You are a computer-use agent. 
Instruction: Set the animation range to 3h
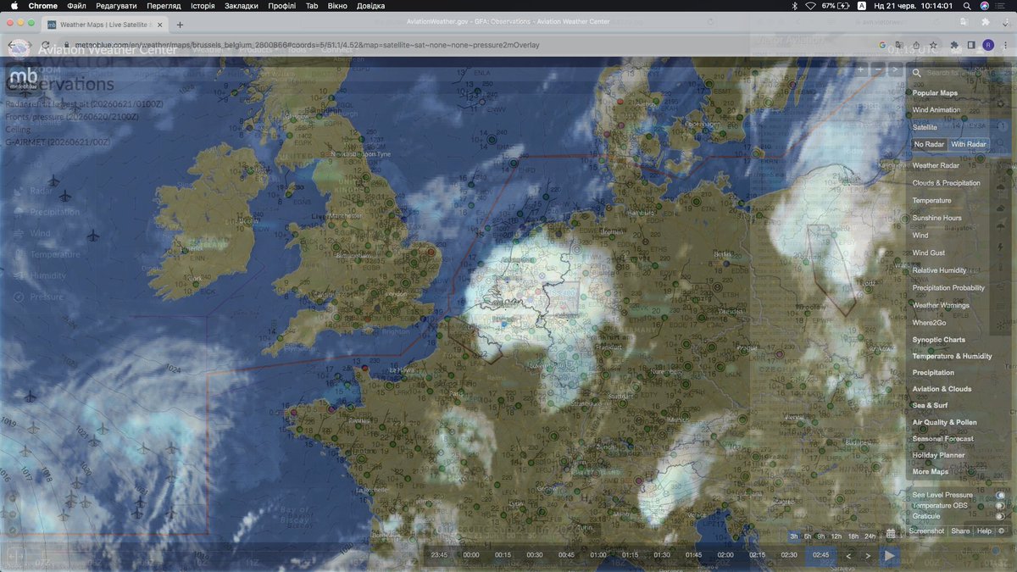pos(794,536)
